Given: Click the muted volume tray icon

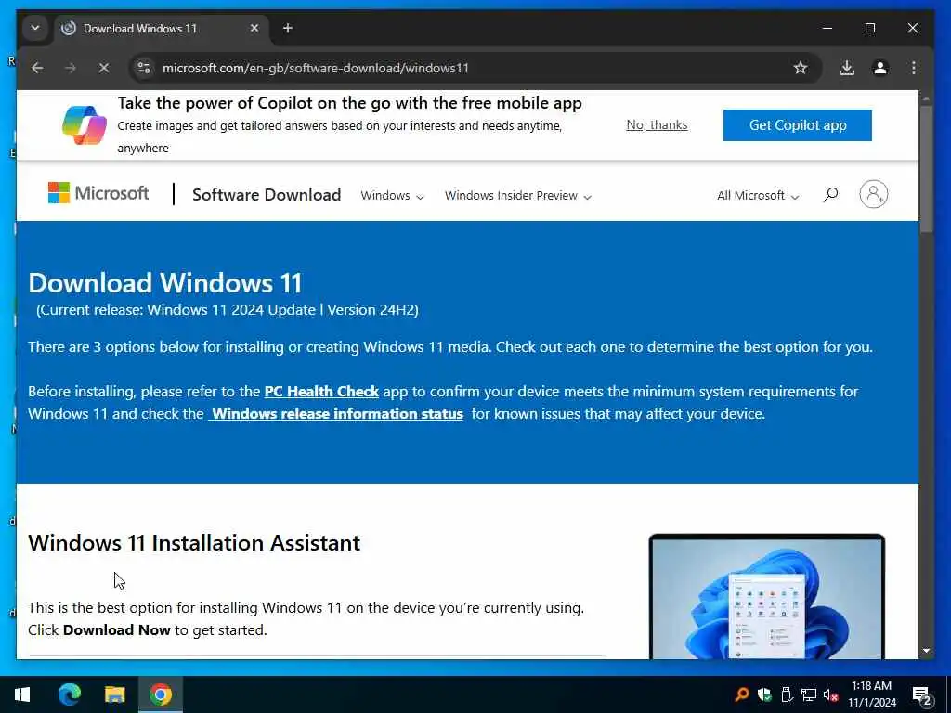Looking at the screenshot, I should (x=830, y=694).
